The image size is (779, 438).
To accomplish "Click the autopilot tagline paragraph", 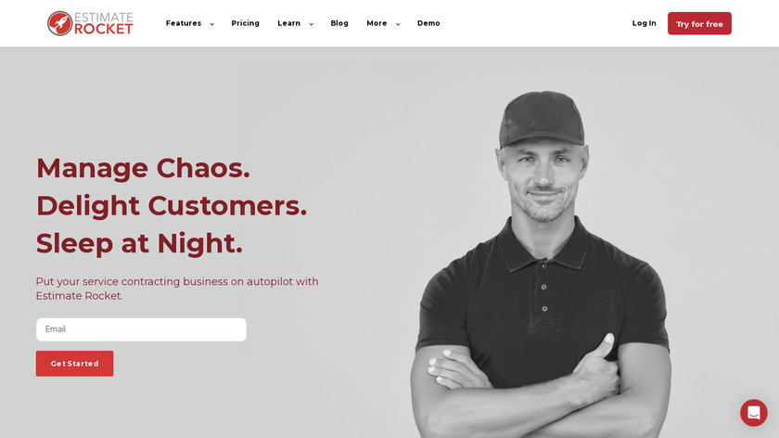I will click(x=177, y=289).
